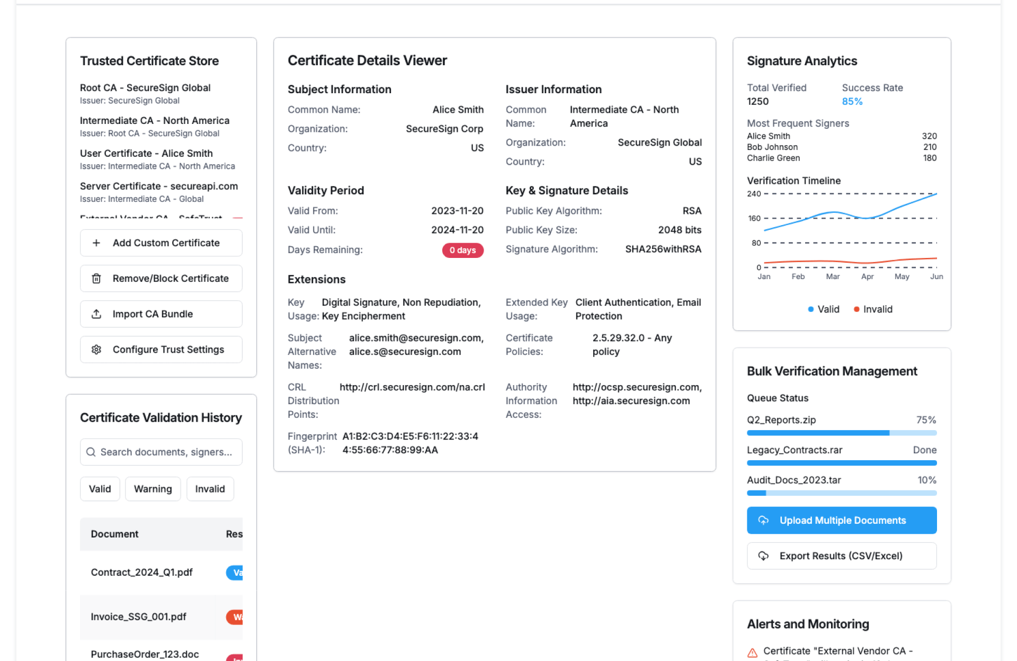The image size is (1017, 661).
Task: Click the warning triangle alert icon
Action: coord(752,653)
